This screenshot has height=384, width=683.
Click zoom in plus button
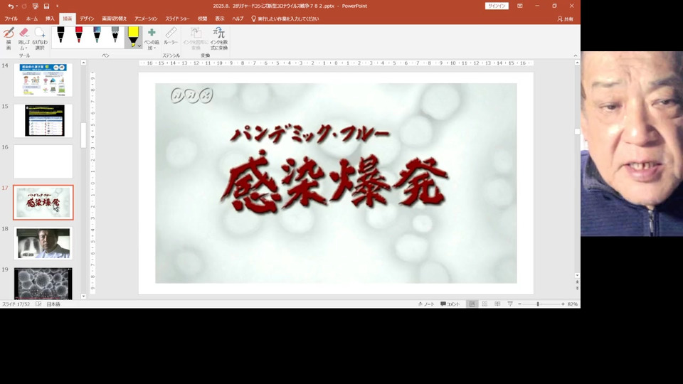coord(563,304)
